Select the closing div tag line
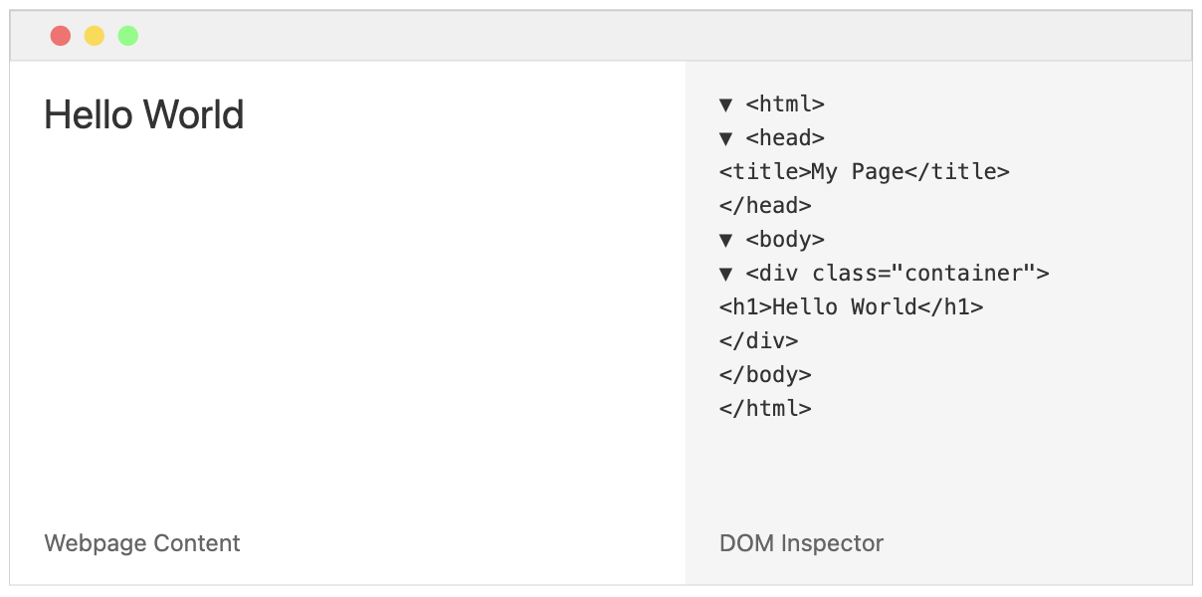The image size is (1202, 597). [758, 341]
